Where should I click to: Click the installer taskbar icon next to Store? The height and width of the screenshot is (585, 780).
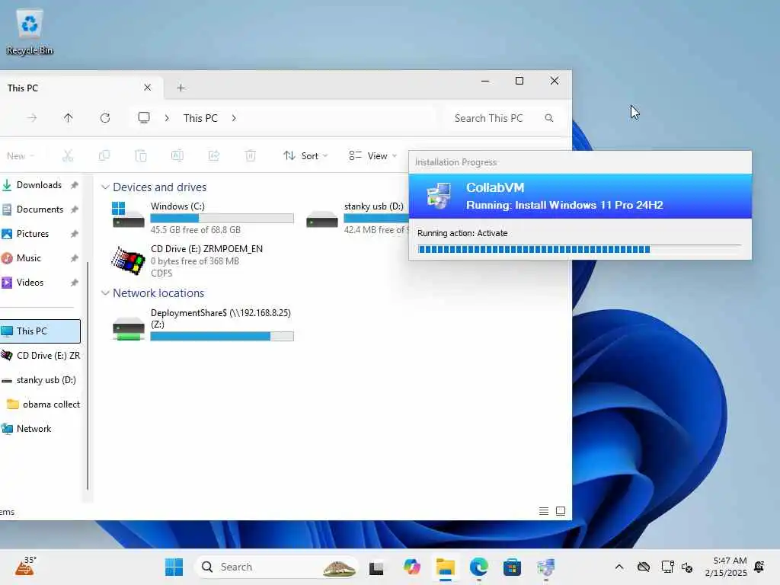tap(545, 567)
